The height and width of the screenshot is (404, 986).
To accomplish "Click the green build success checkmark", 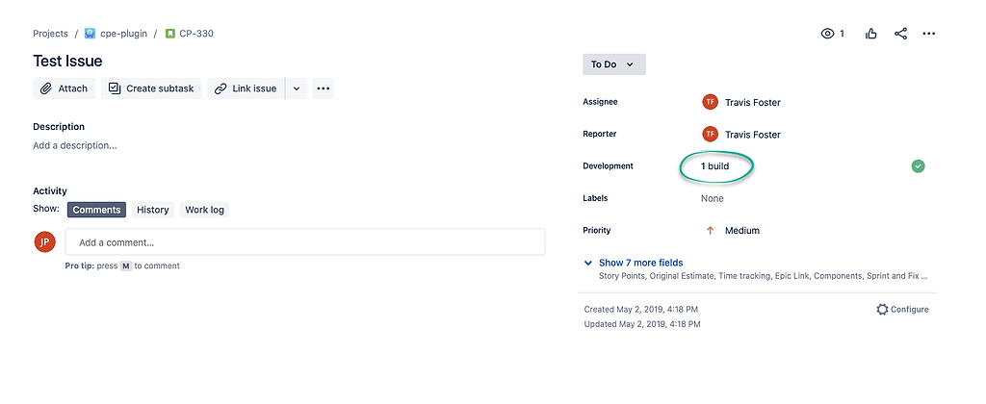I will pyautogui.click(x=918, y=166).
